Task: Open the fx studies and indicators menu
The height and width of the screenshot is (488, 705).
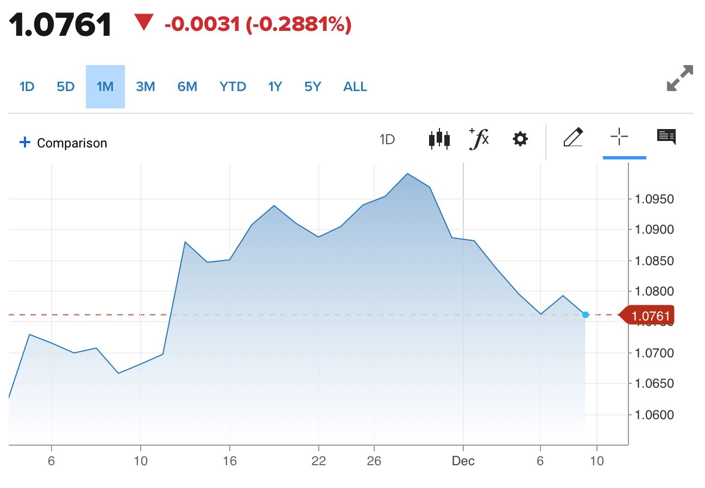Action: click(479, 139)
